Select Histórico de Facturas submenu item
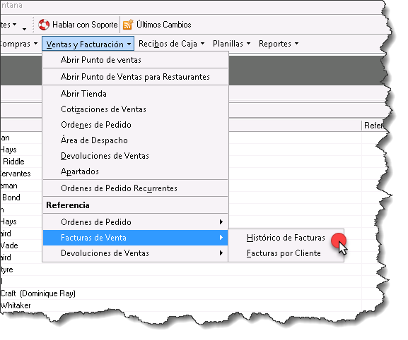 [x=286, y=238]
